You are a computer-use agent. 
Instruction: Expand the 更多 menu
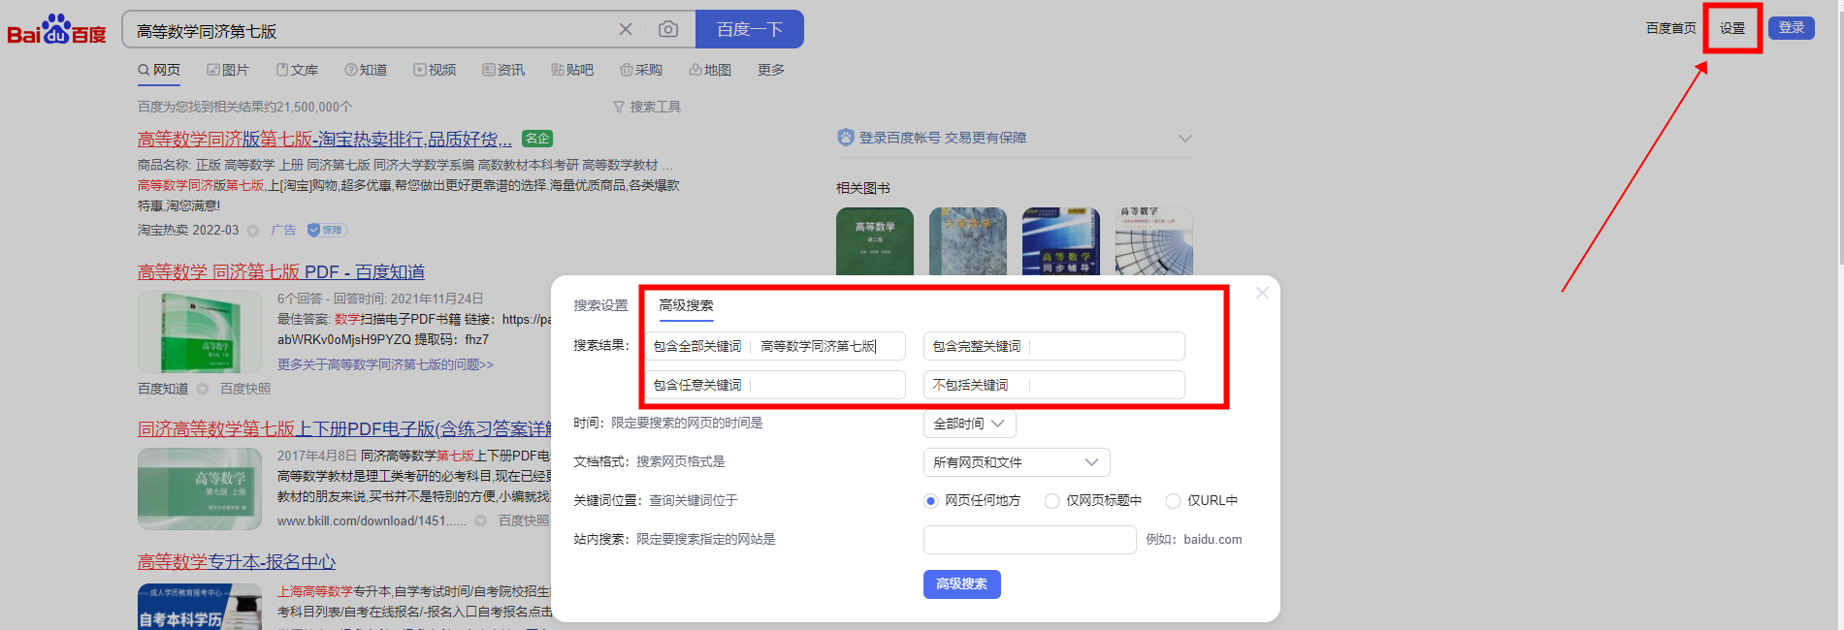(x=771, y=70)
